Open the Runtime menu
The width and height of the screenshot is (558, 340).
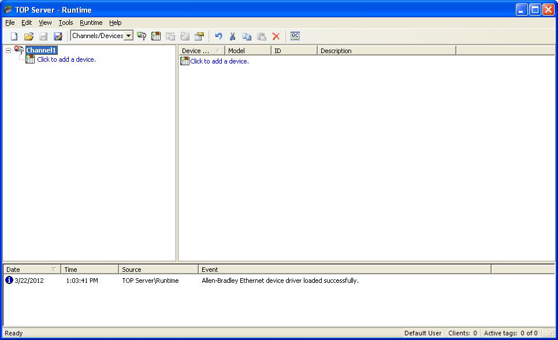[x=91, y=23]
